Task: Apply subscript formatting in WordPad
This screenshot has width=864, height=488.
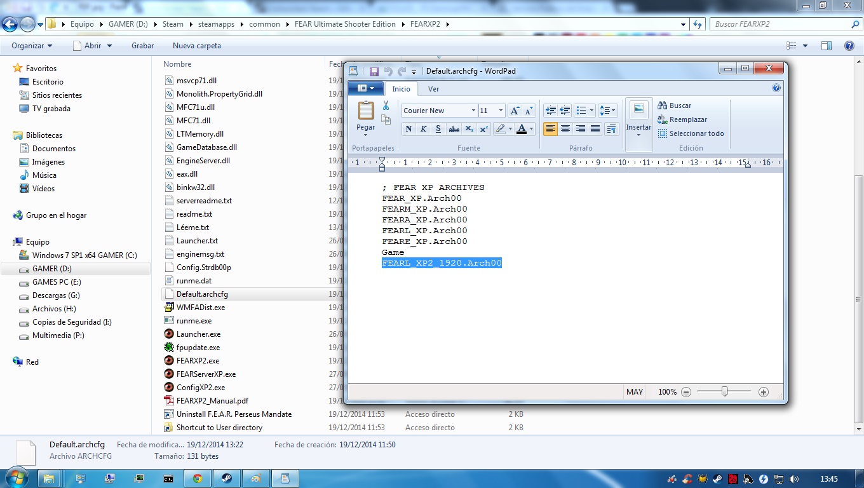Action: click(x=469, y=129)
